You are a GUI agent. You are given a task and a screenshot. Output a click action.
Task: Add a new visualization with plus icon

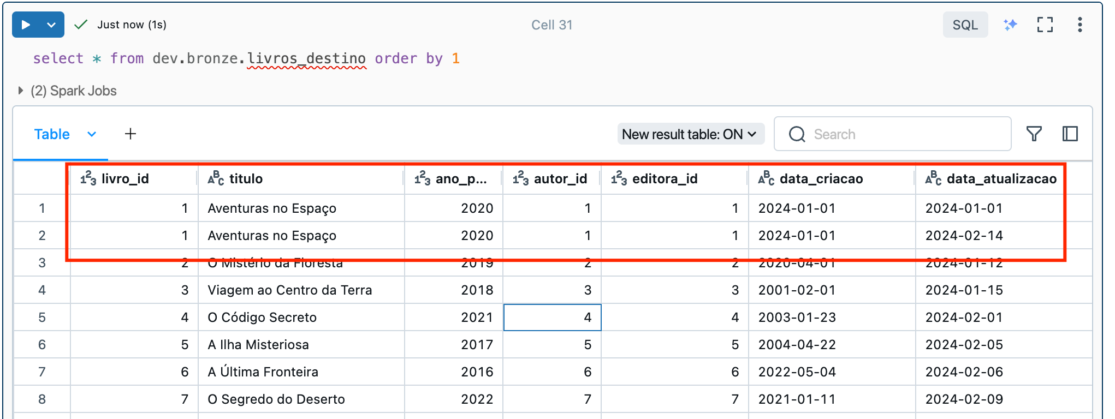coord(131,134)
